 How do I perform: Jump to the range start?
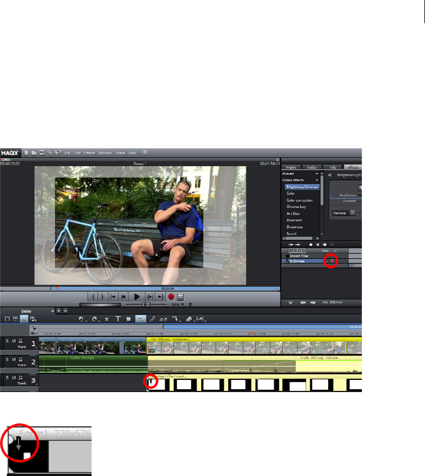[x=113, y=297]
